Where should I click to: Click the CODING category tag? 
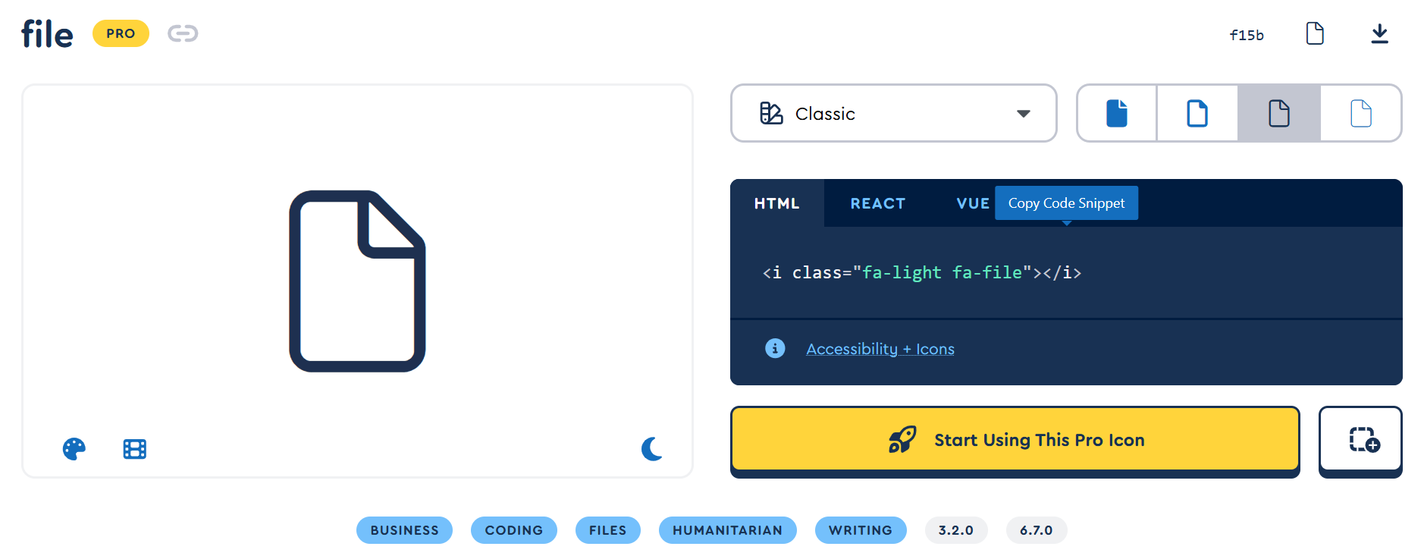pyautogui.click(x=513, y=530)
